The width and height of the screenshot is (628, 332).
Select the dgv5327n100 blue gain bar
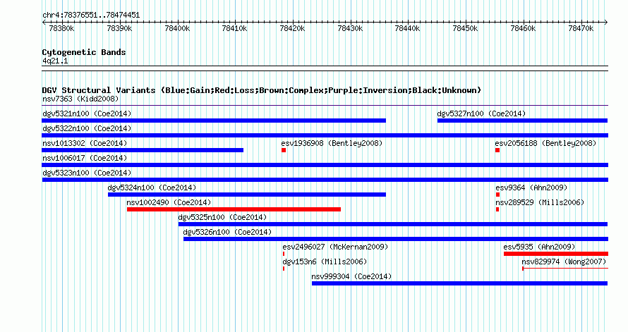pos(522,121)
